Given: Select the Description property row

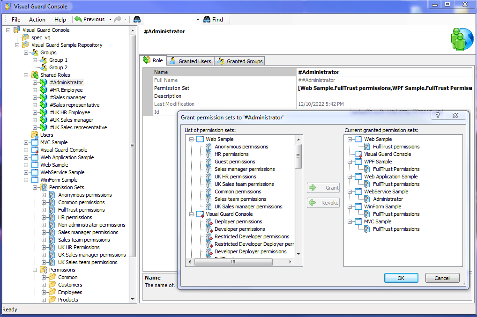Looking at the screenshot, I should coord(313,96).
